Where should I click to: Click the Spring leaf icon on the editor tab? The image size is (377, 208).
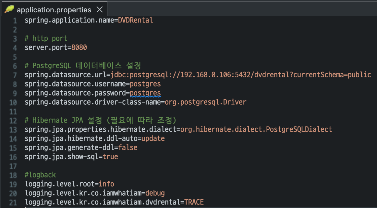pos(9,9)
